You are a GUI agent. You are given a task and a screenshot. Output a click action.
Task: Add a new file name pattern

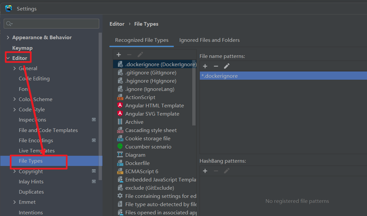(205, 66)
